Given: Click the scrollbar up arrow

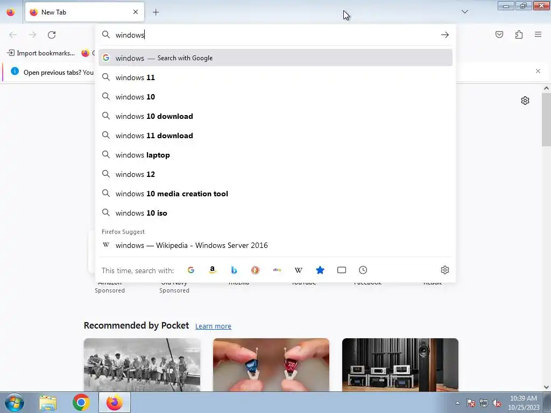Looking at the screenshot, I should click(x=546, y=89).
